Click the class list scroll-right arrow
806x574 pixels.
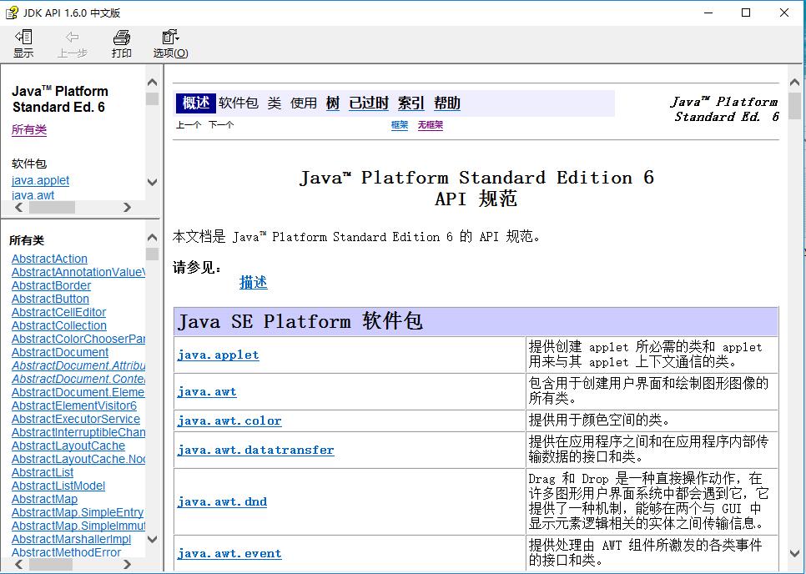pyautogui.click(x=128, y=565)
